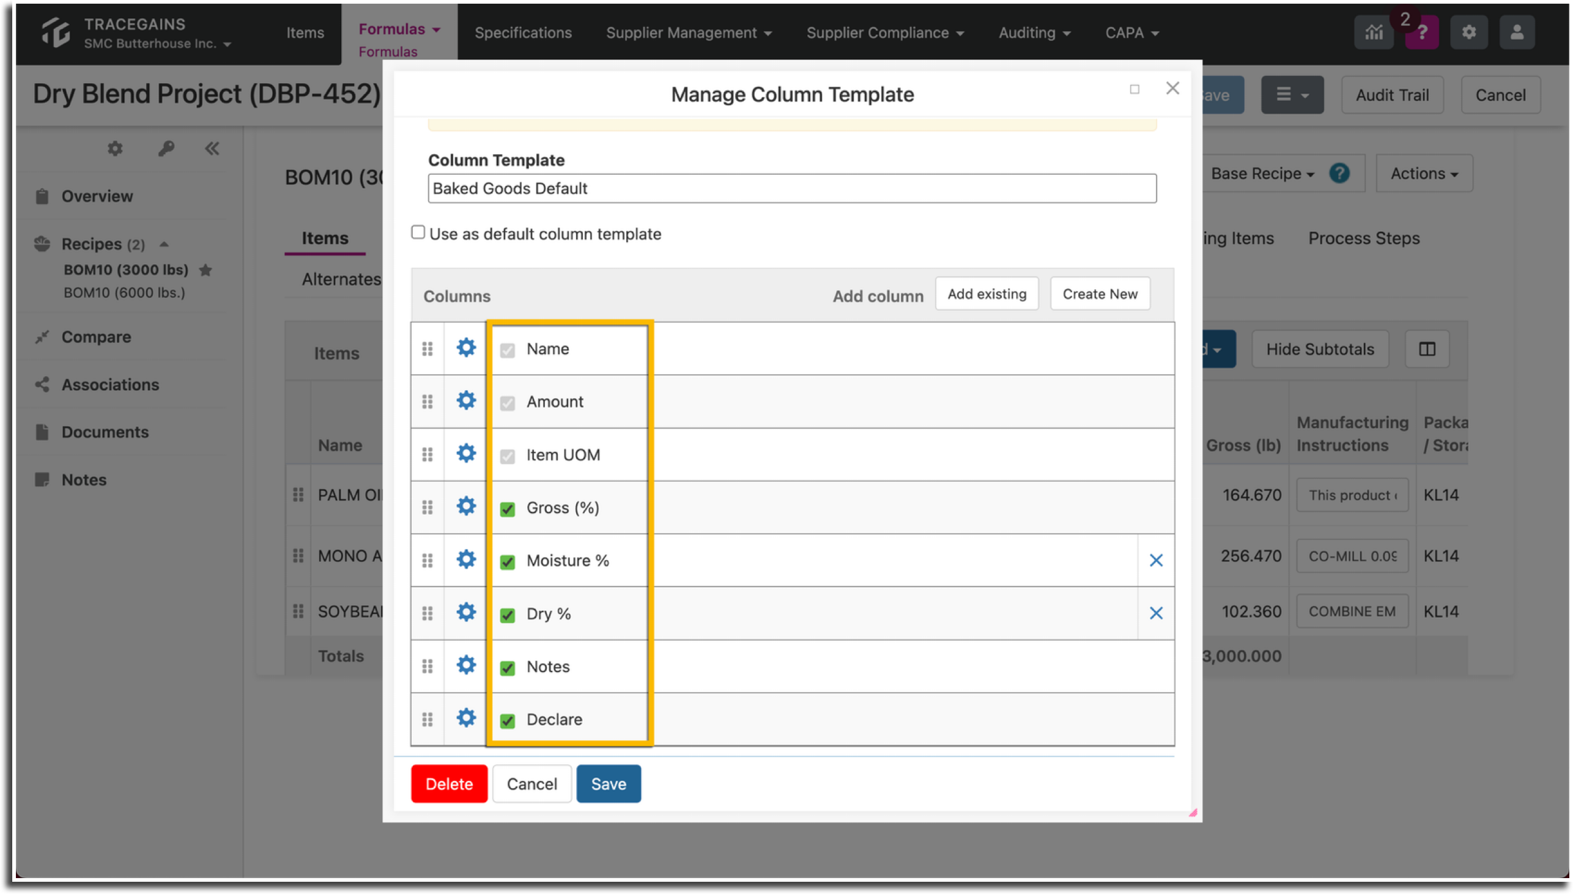Open Compare in the sidebar
Screen dimensions: 1573x894
[x=96, y=337]
